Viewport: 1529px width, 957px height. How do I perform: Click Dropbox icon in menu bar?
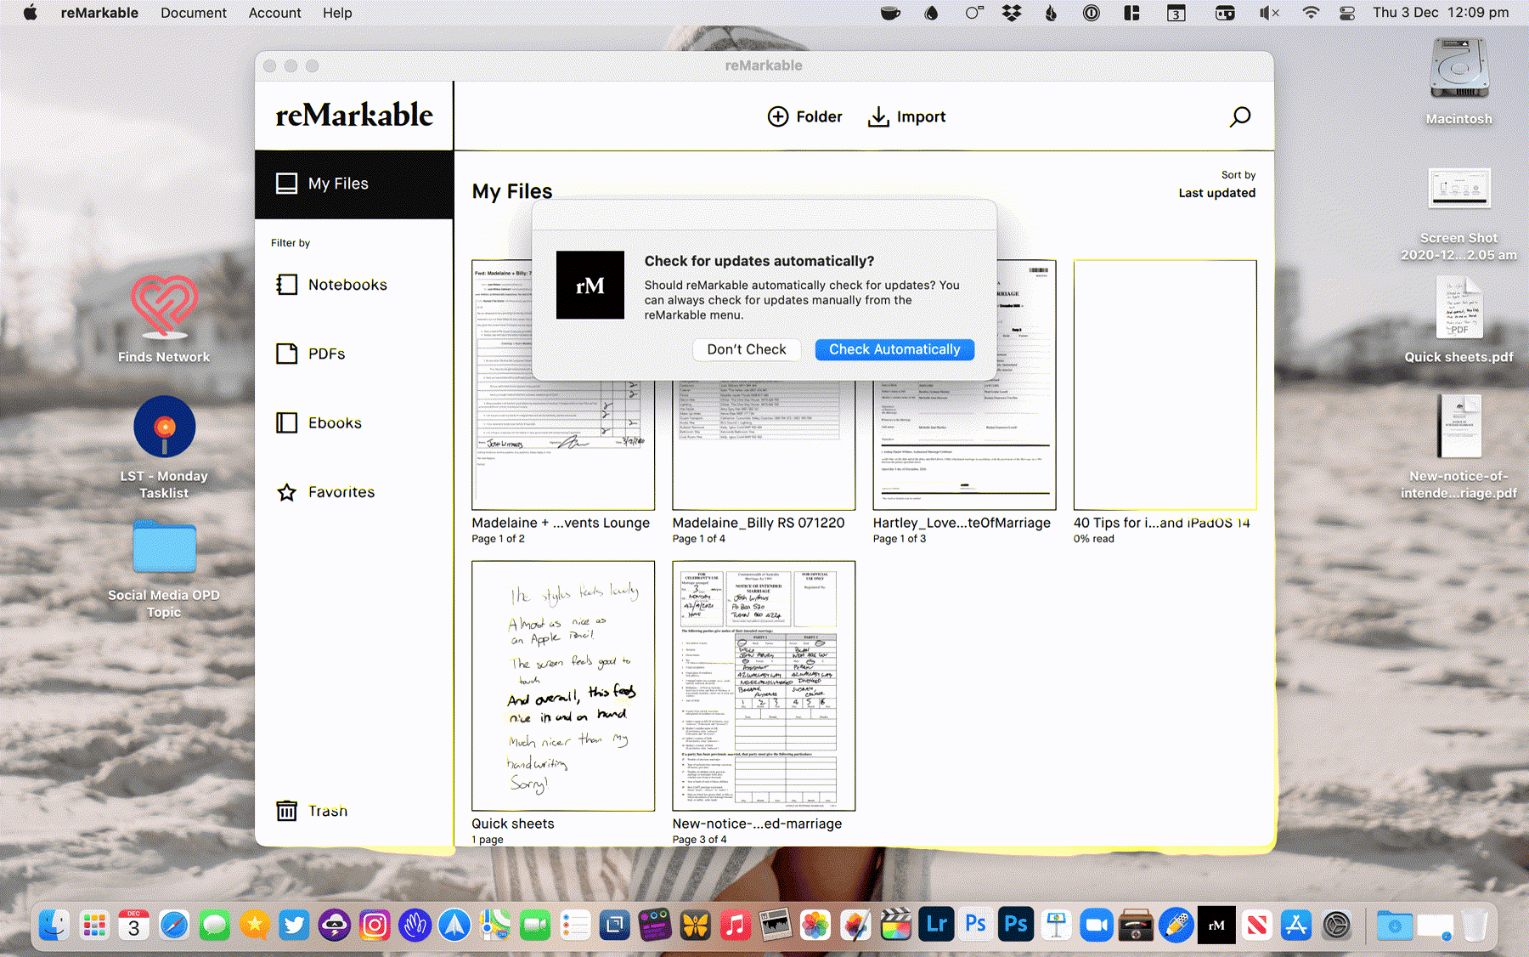click(1012, 13)
